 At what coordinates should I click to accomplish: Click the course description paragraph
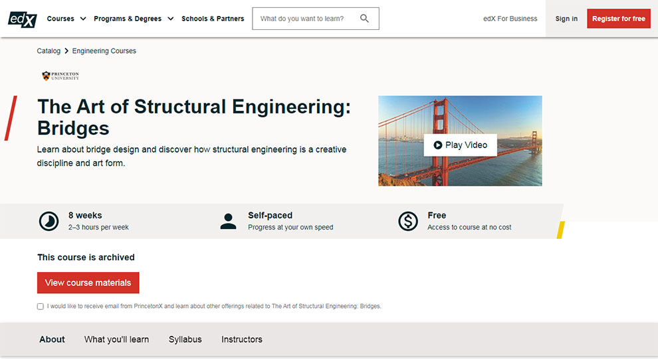coord(192,156)
